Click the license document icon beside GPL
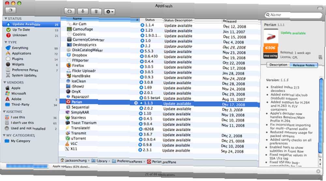This screenshot has width=326, height=181. point(320,57)
